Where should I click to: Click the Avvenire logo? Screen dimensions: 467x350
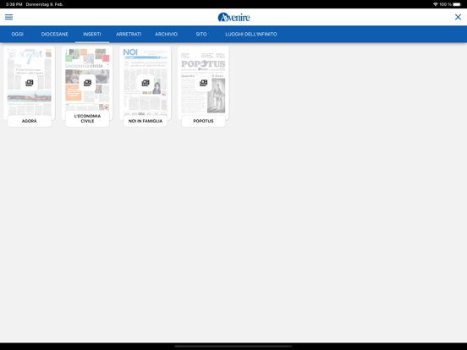233,17
